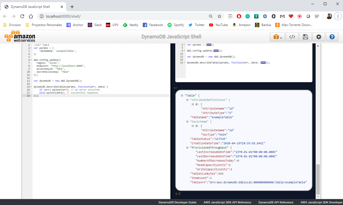Click the green 'S' extension icon
The width and height of the screenshot is (343, 205).
256,16
